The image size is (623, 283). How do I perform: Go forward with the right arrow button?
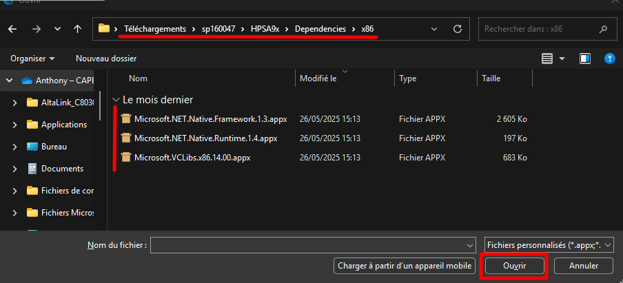(36, 29)
